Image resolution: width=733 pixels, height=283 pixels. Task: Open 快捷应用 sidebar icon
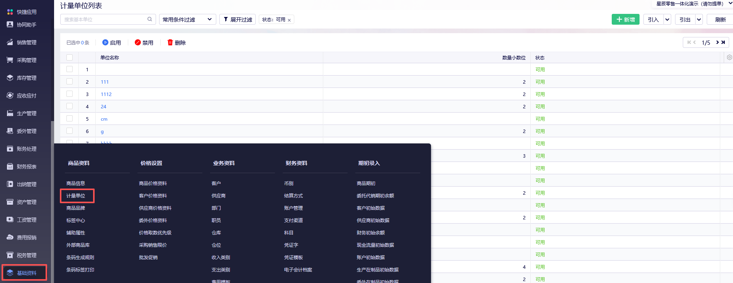10,12
